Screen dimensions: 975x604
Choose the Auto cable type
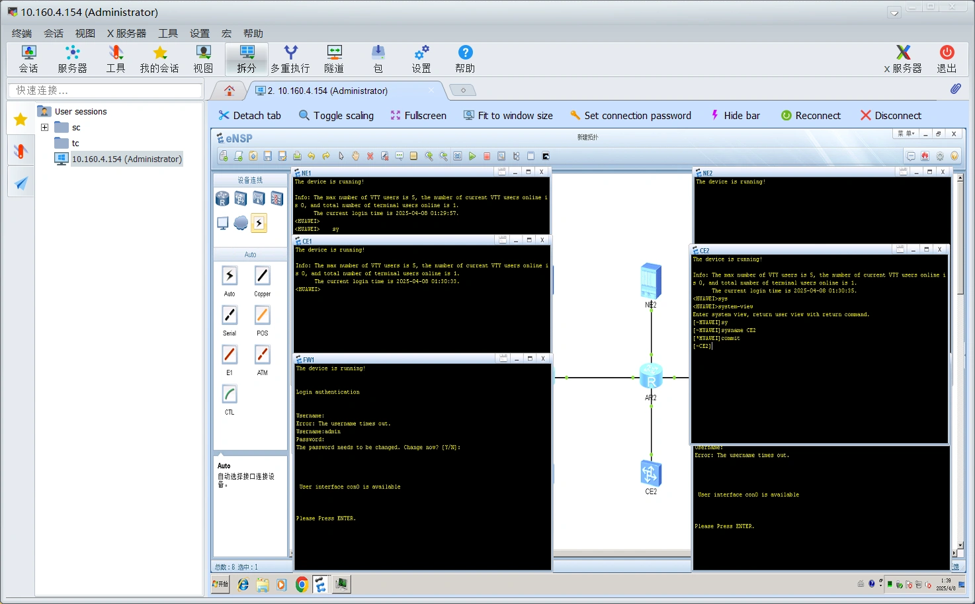[230, 276]
